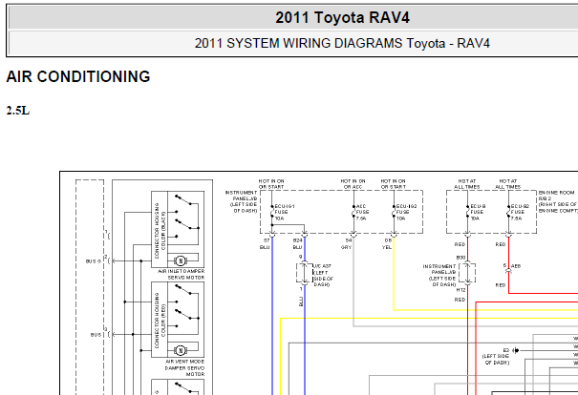
Task: Click the 'ECU-IG2 FUSE 10A' label
Action: [x=406, y=213]
